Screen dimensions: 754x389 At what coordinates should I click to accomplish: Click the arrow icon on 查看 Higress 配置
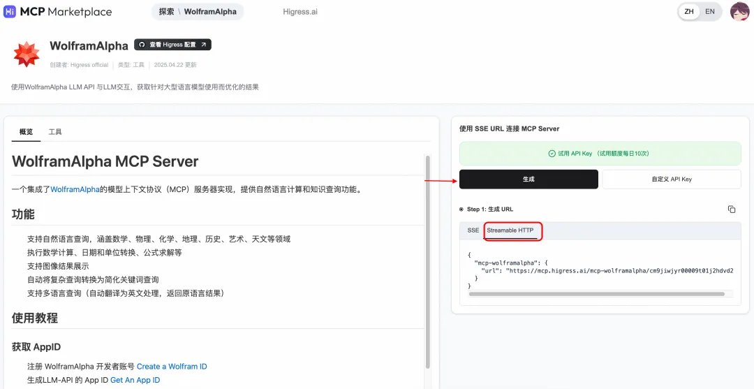[x=203, y=45]
